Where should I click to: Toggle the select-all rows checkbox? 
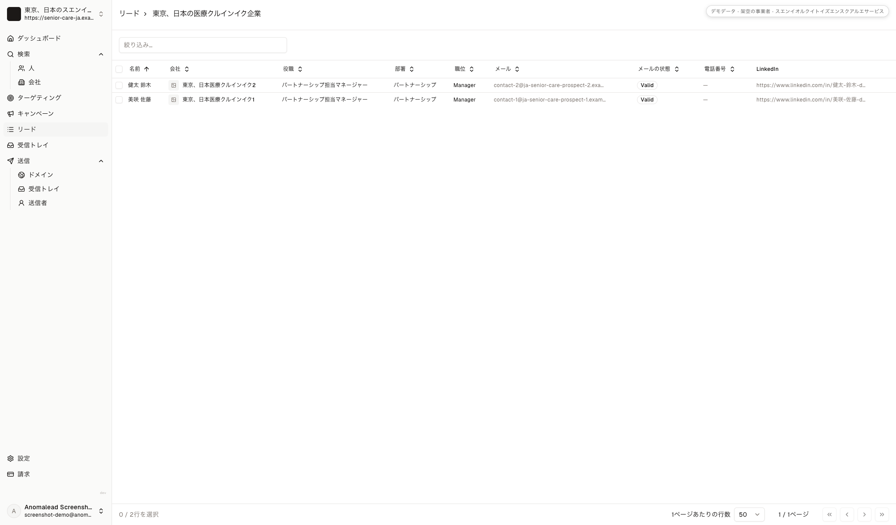(x=119, y=69)
